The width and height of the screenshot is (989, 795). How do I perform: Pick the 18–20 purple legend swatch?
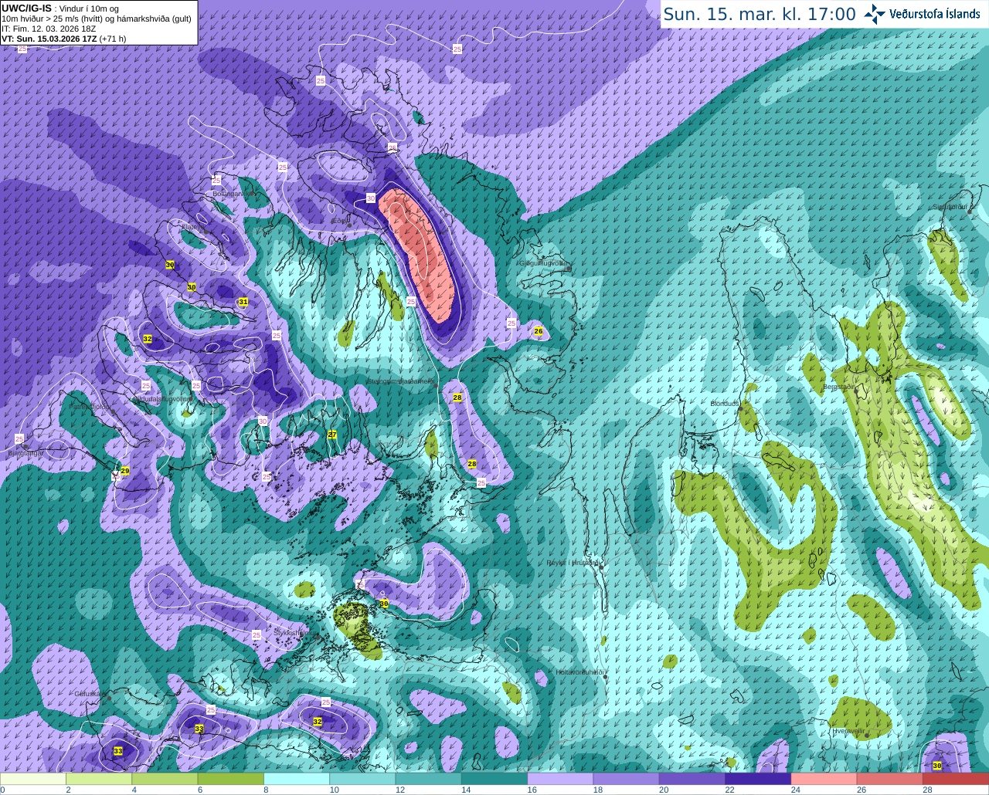tap(627, 779)
